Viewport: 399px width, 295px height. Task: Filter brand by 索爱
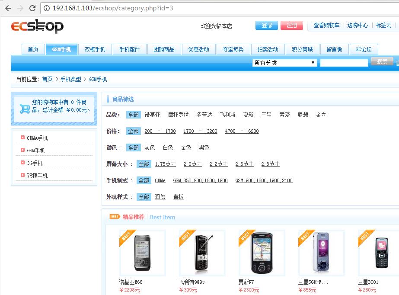(285, 115)
